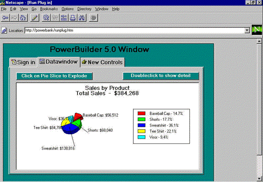Open the Bookmarks menu
This screenshot has height=182, width=263.
(x=49, y=9)
